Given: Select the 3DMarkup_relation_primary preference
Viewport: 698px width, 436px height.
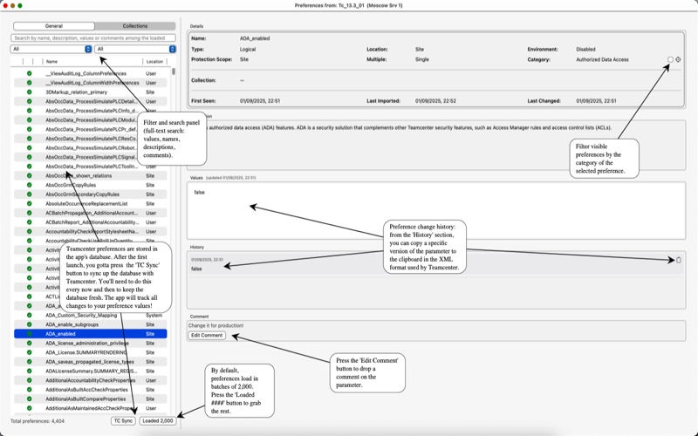Looking at the screenshot, I should [x=91, y=92].
